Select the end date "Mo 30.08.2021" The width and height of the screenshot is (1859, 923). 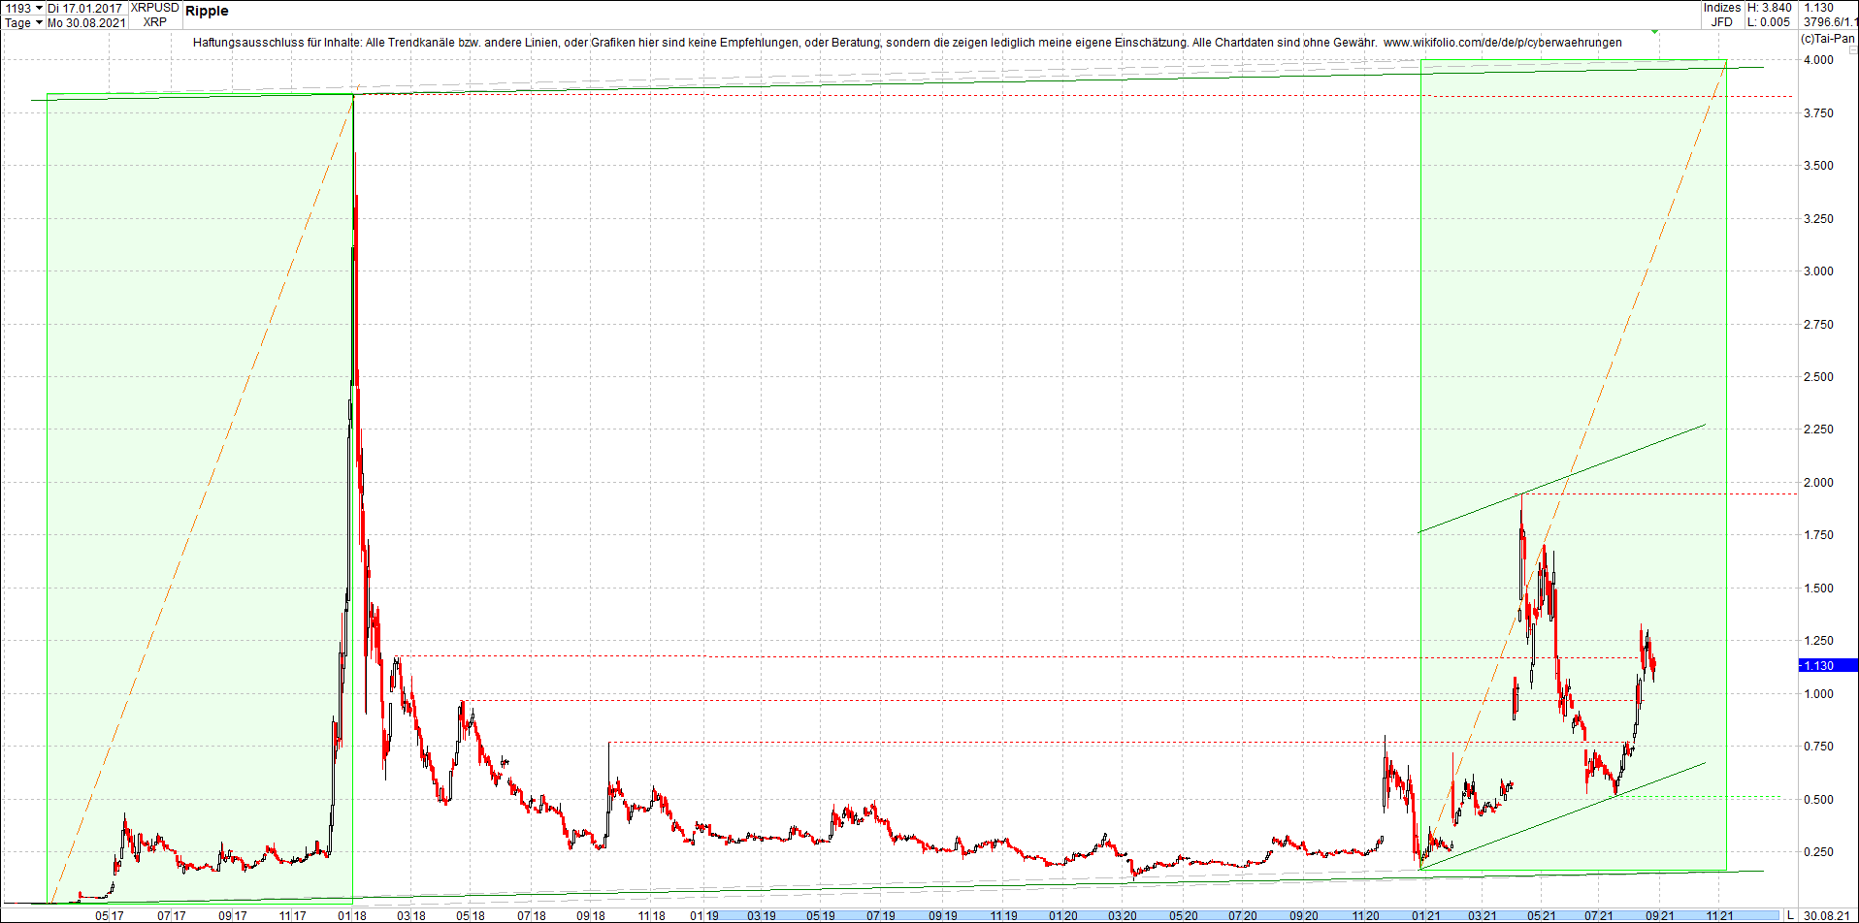86,22
